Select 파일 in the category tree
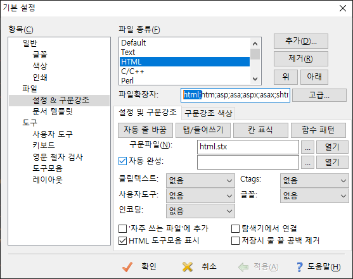Screen dimensions: 353x279 (x=30, y=89)
